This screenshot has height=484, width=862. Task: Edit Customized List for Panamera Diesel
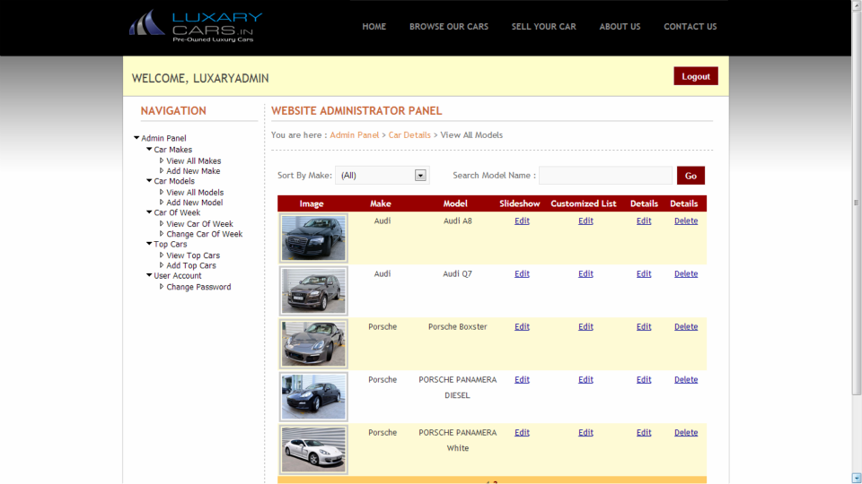(x=585, y=380)
